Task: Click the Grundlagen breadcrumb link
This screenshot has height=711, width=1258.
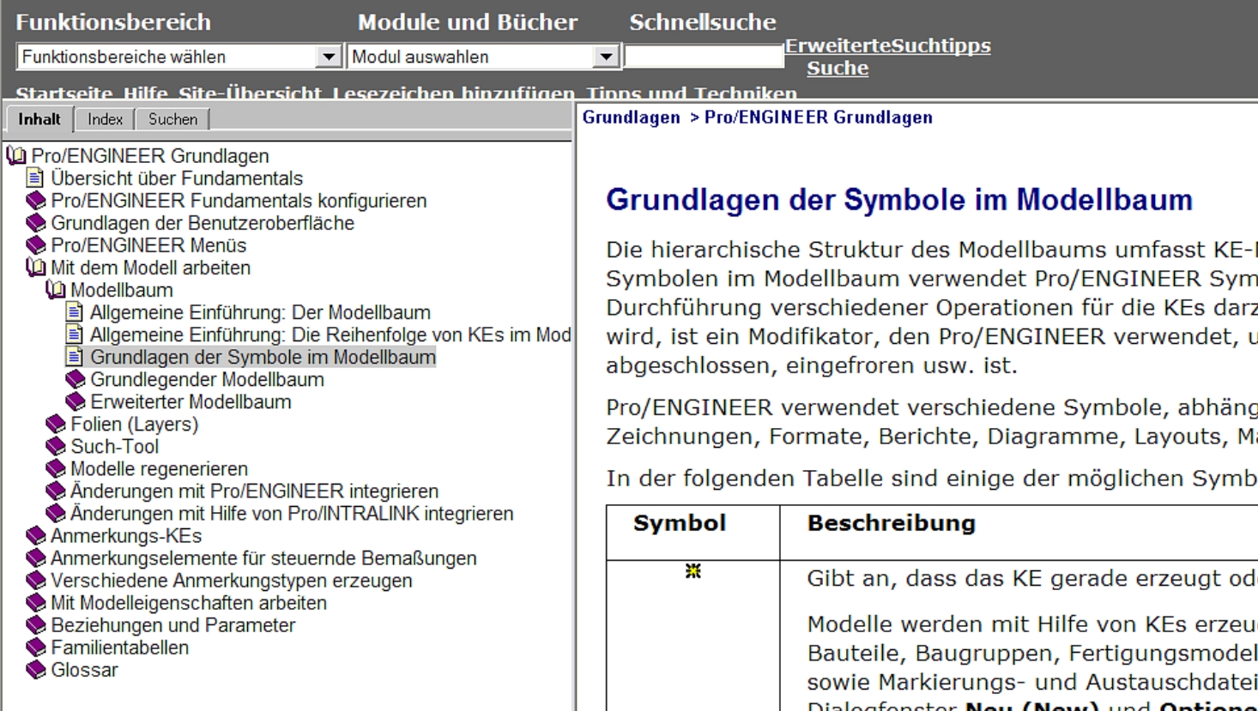Action: click(x=631, y=117)
